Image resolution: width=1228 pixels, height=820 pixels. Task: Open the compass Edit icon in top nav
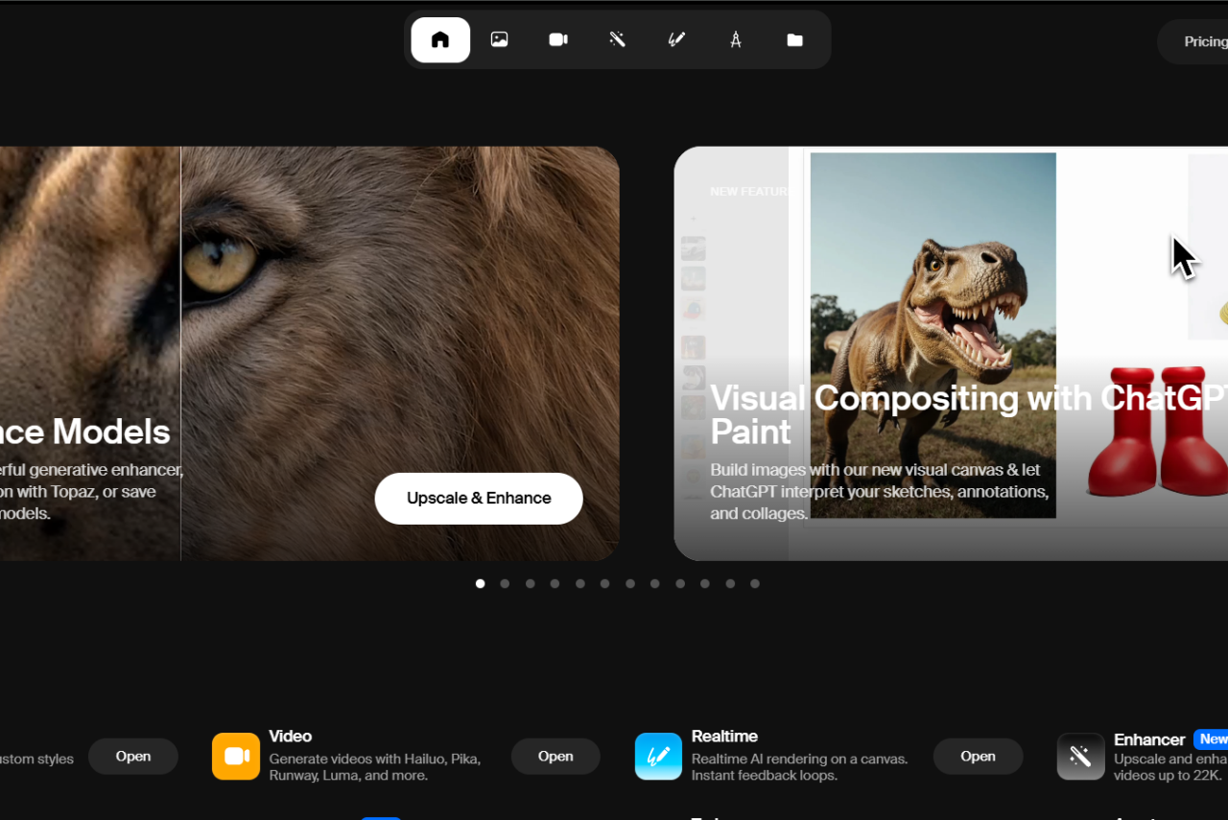point(736,40)
